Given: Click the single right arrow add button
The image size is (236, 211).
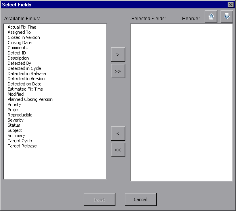Looking at the screenshot, I should point(118,54).
